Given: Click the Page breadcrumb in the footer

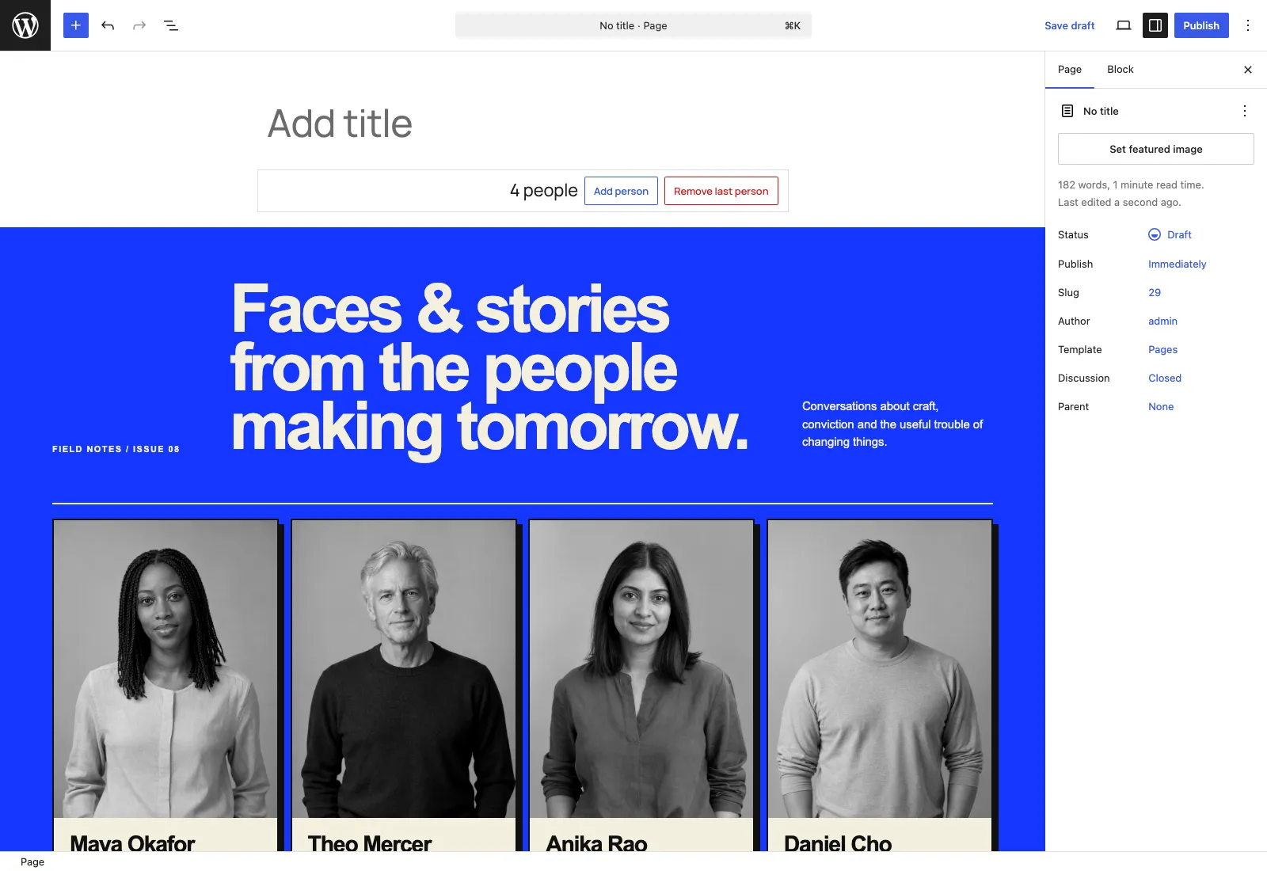Looking at the screenshot, I should click(x=32, y=861).
